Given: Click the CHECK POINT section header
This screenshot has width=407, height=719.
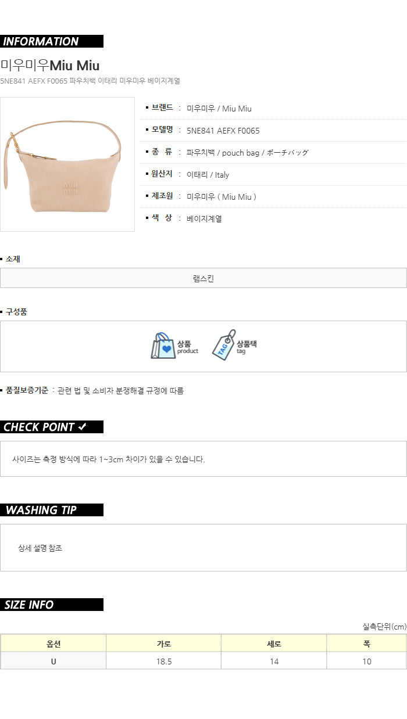Looking at the screenshot, I should 52,427.
